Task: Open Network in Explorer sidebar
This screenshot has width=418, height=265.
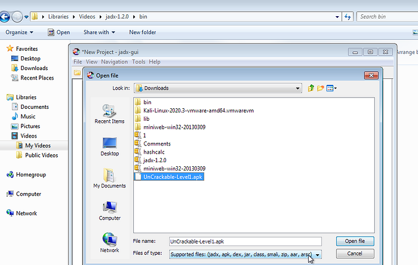Action: coord(21,213)
